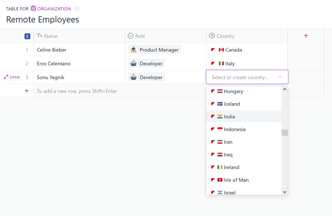Open Product Manager role for Celine Bieber
Viewport: 332px width, 216px height.
point(155,50)
